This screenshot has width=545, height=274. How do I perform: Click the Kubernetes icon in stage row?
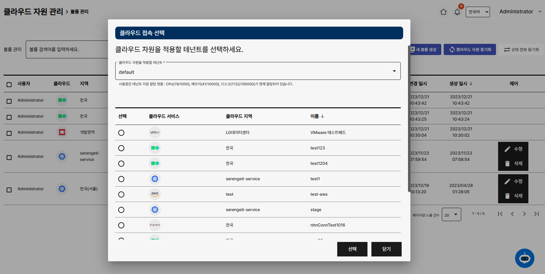[x=155, y=210]
